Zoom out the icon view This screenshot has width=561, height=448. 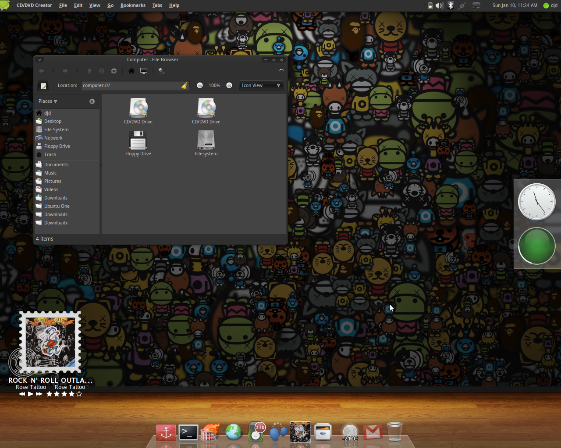[x=200, y=85]
